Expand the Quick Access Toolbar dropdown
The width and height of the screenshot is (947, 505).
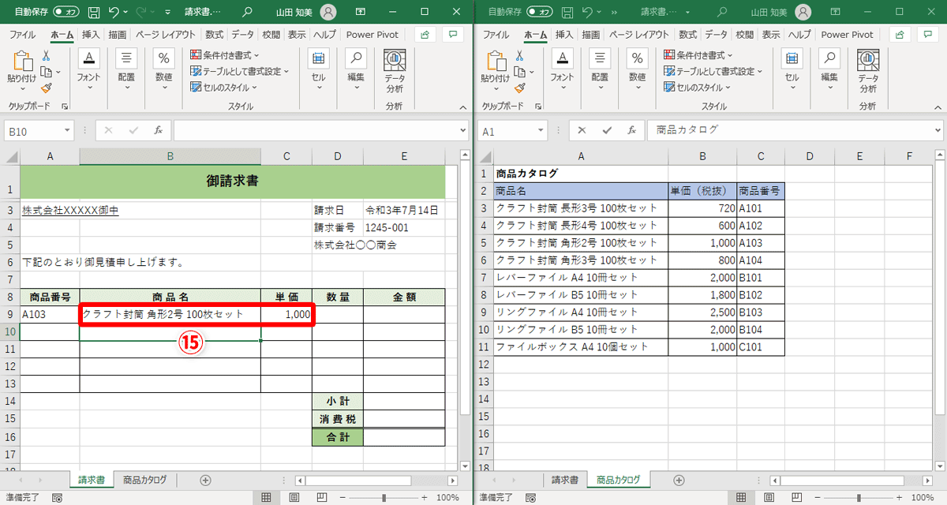point(167,9)
